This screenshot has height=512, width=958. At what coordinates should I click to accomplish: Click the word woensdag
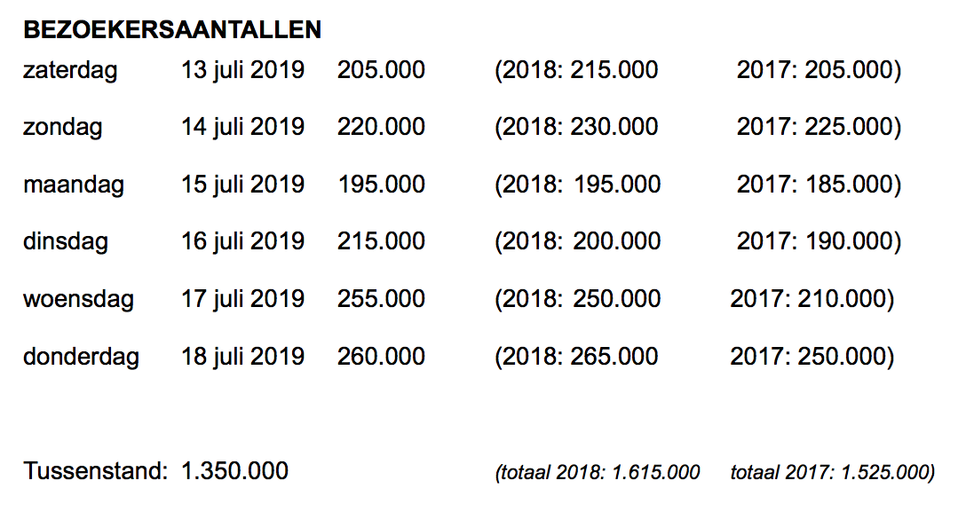click(x=78, y=299)
